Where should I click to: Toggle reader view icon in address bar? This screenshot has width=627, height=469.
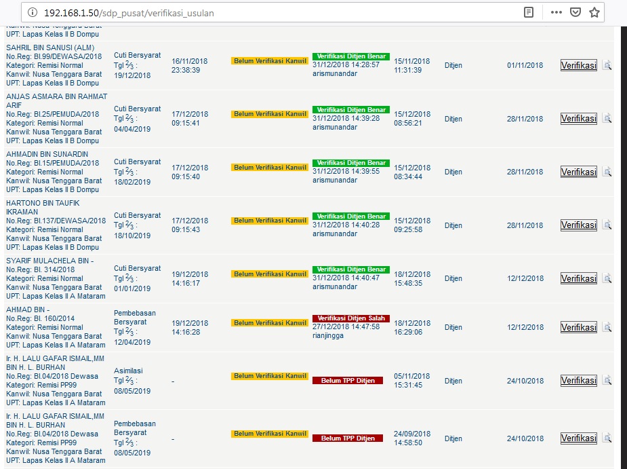529,12
